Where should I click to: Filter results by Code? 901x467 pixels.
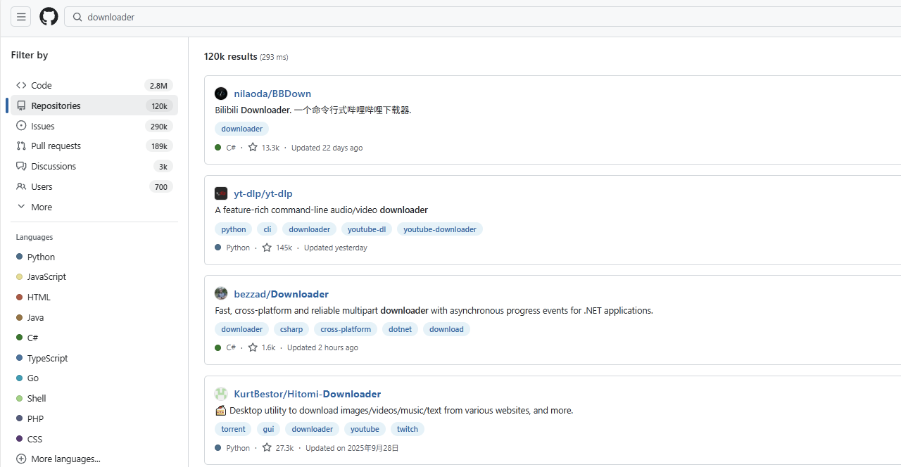(x=94, y=85)
